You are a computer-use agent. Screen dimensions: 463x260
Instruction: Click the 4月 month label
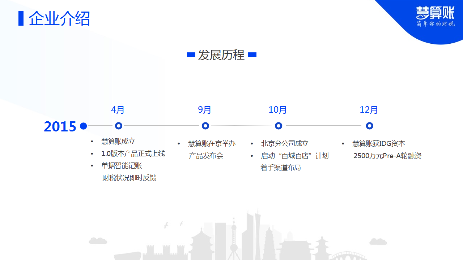tap(118, 110)
